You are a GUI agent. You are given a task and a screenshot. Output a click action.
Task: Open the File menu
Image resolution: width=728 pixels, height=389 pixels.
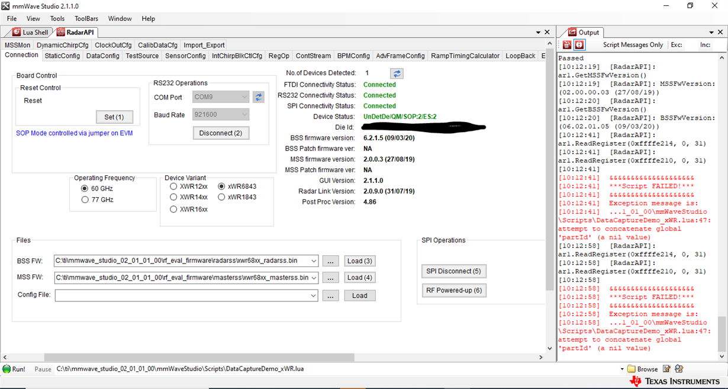pyautogui.click(x=12, y=18)
